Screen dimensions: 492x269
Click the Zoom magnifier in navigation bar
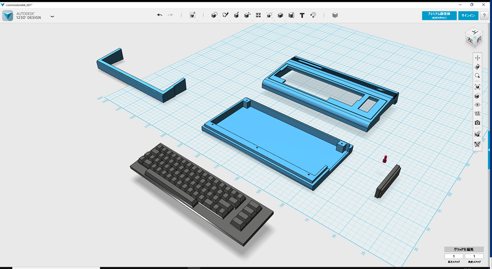(x=477, y=76)
